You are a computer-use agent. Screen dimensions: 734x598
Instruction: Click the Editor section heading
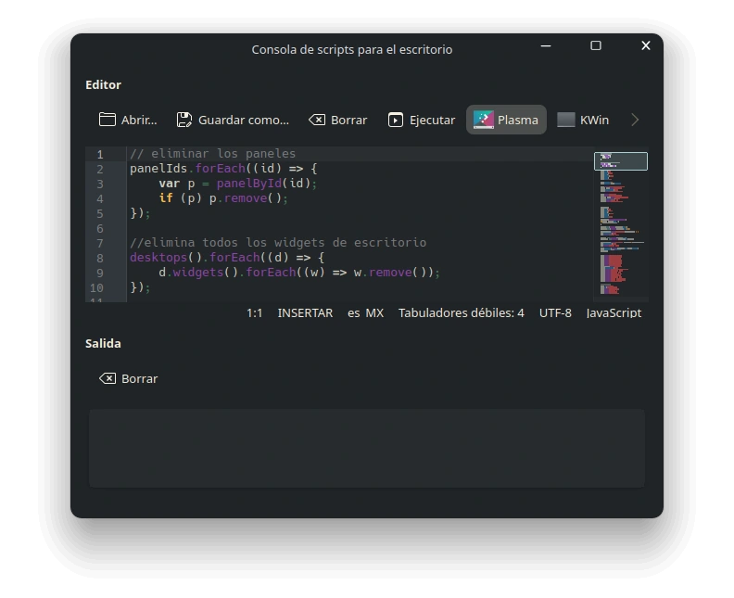103,84
